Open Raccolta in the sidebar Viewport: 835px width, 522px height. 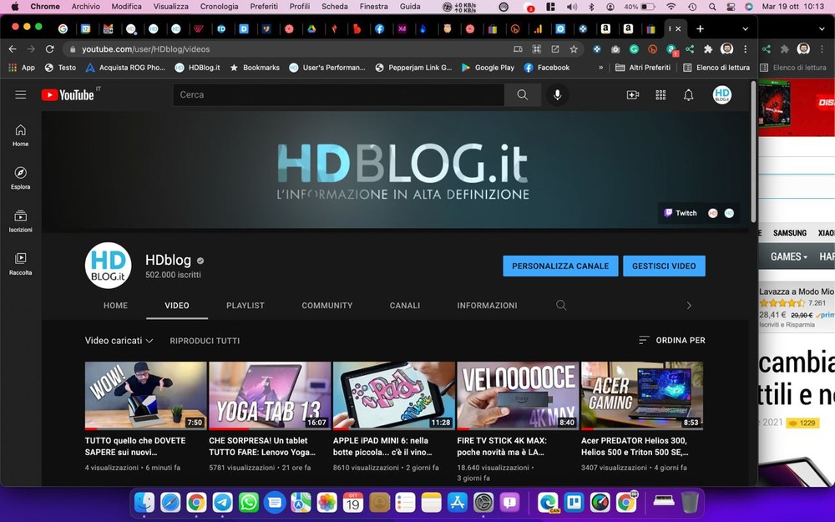tap(21, 264)
